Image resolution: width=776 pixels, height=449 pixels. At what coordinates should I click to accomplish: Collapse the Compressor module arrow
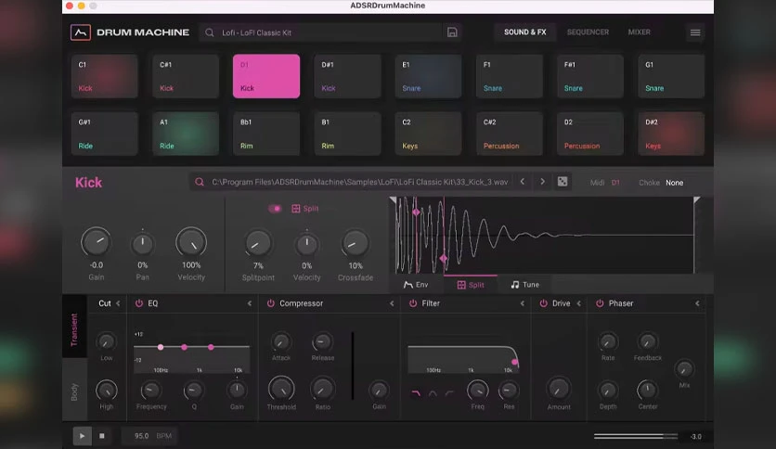click(x=392, y=303)
